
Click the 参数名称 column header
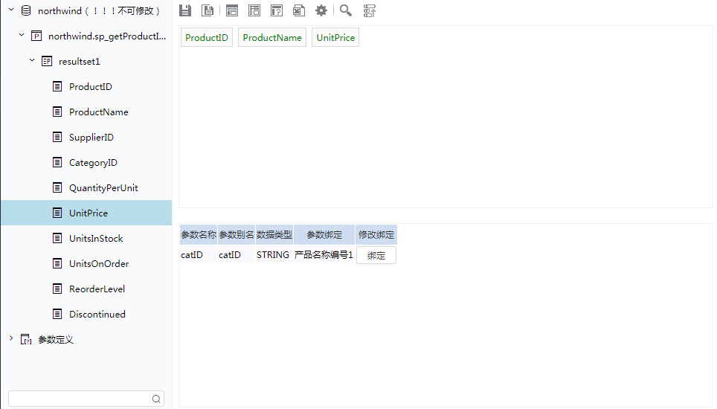click(199, 235)
